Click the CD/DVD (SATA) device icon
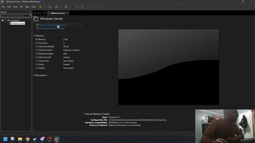 point(37,50)
